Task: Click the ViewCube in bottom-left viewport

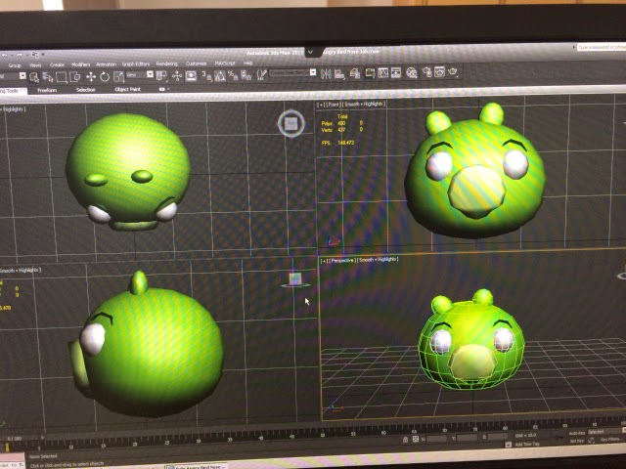Action: click(x=295, y=279)
